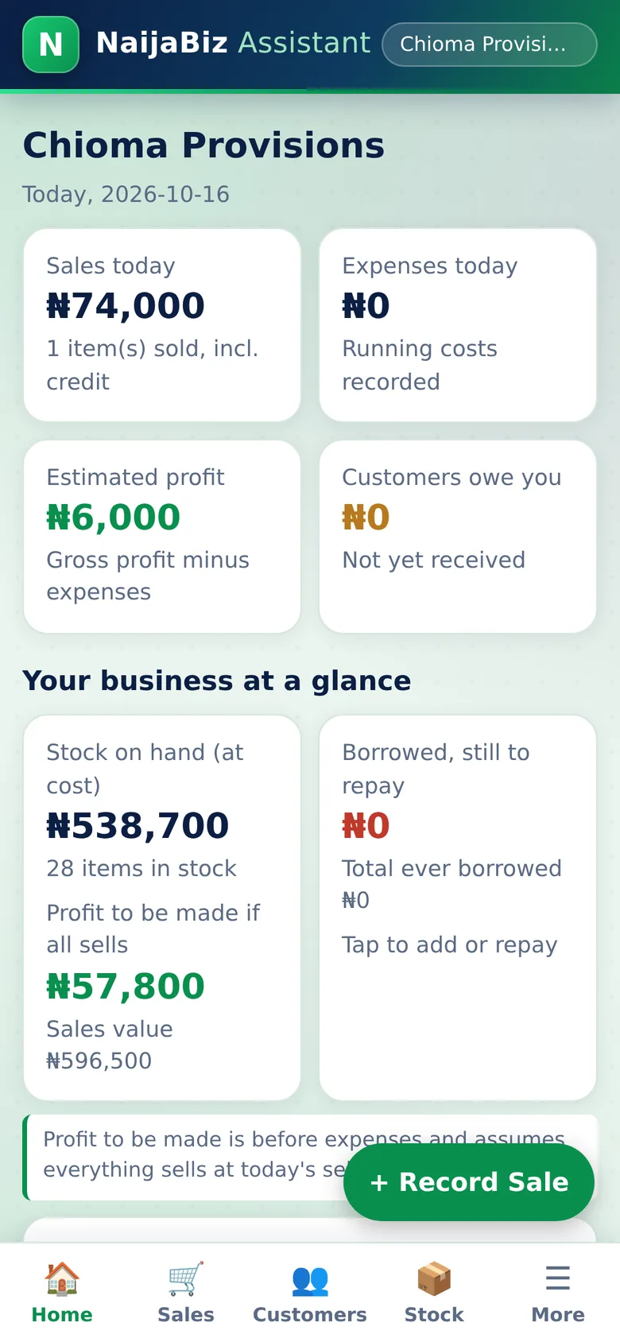Screen dimensions: 620x1342
Task: Click the NaijaBiz Assistant title
Action: coord(233,43)
